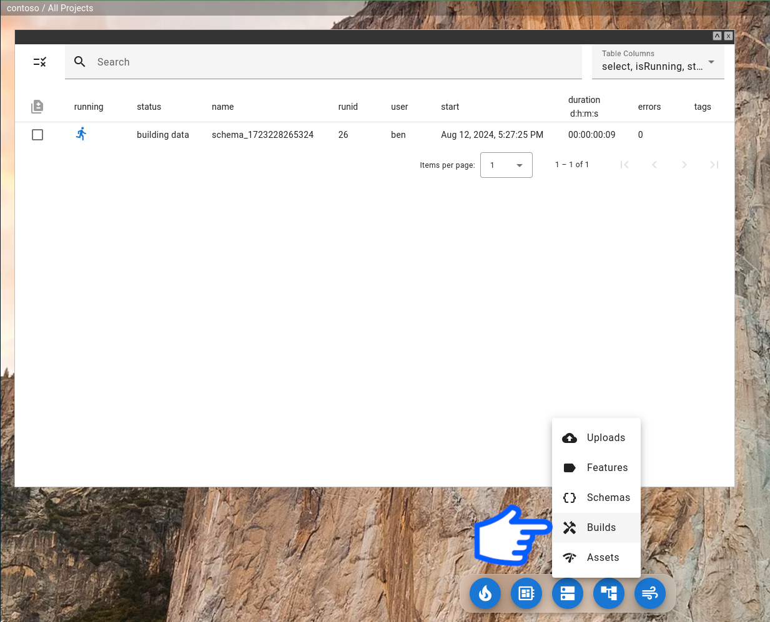Select Uploads from the popup menu
Viewport: 770px width, 622px height.
tap(596, 438)
